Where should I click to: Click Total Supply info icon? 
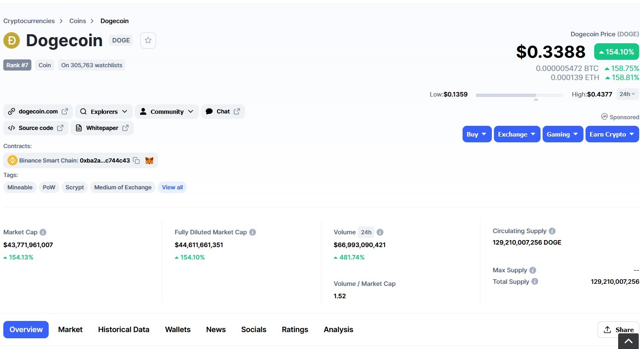535,281
